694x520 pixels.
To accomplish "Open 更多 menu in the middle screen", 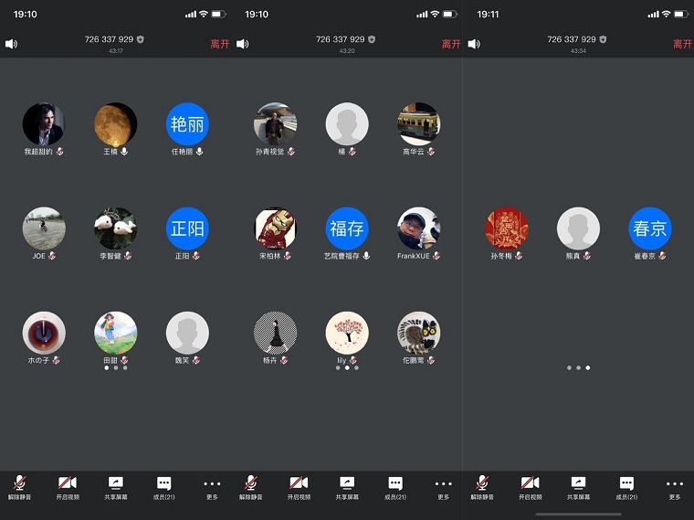I will coord(443,485).
